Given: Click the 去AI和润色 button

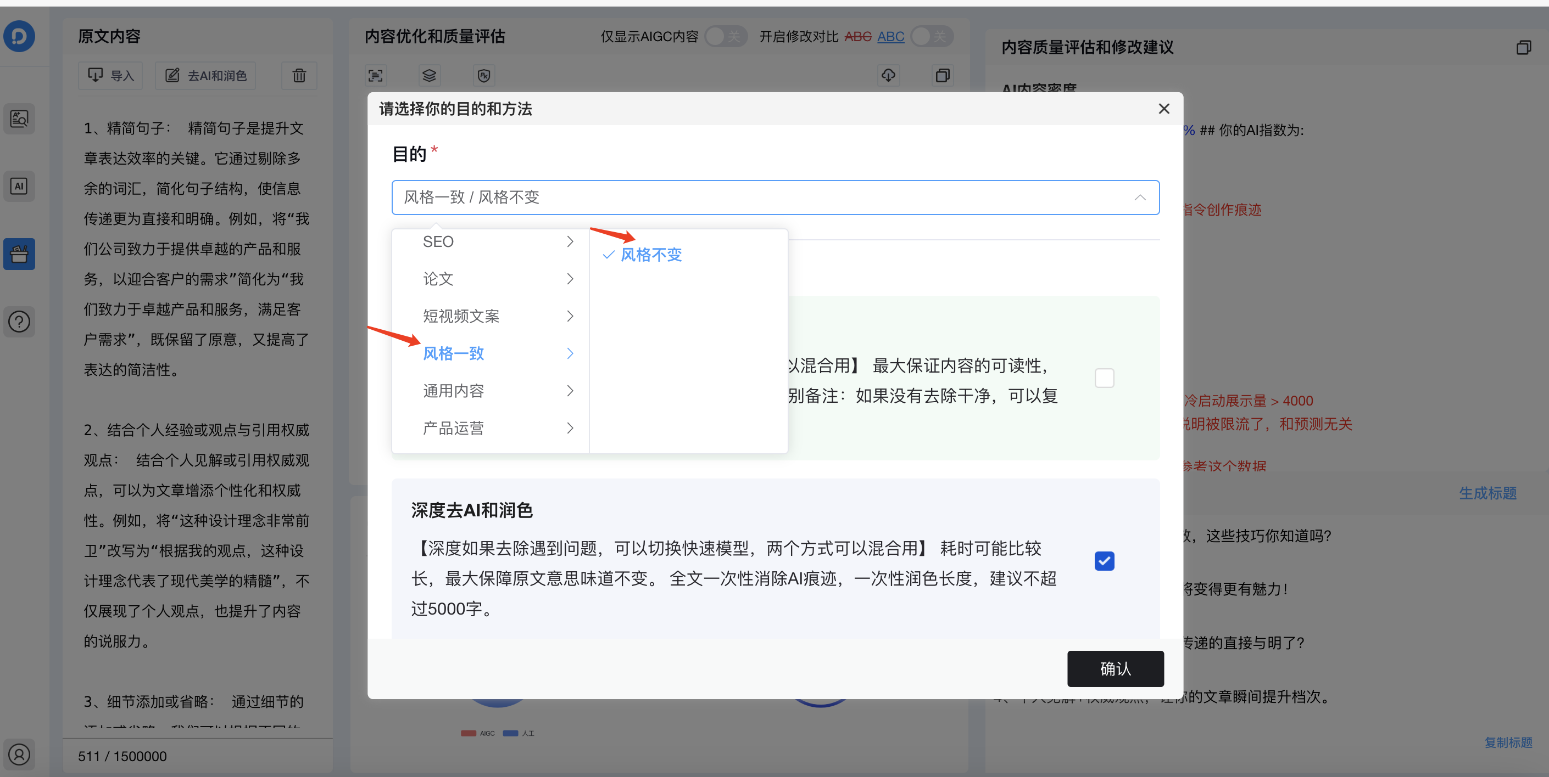Looking at the screenshot, I should click(205, 76).
